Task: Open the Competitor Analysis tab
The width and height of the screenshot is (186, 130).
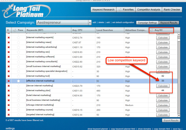Action: pyautogui.click(x=149, y=10)
